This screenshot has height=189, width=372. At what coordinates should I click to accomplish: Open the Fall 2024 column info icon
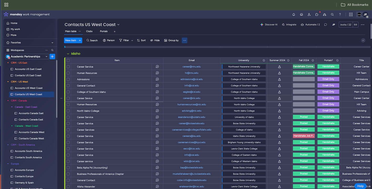tap(313, 60)
